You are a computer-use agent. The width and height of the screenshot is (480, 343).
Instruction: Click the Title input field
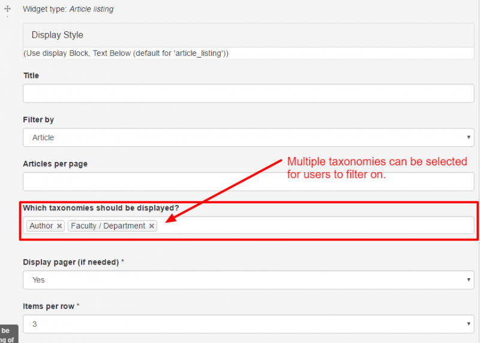(x=248, y=94)
